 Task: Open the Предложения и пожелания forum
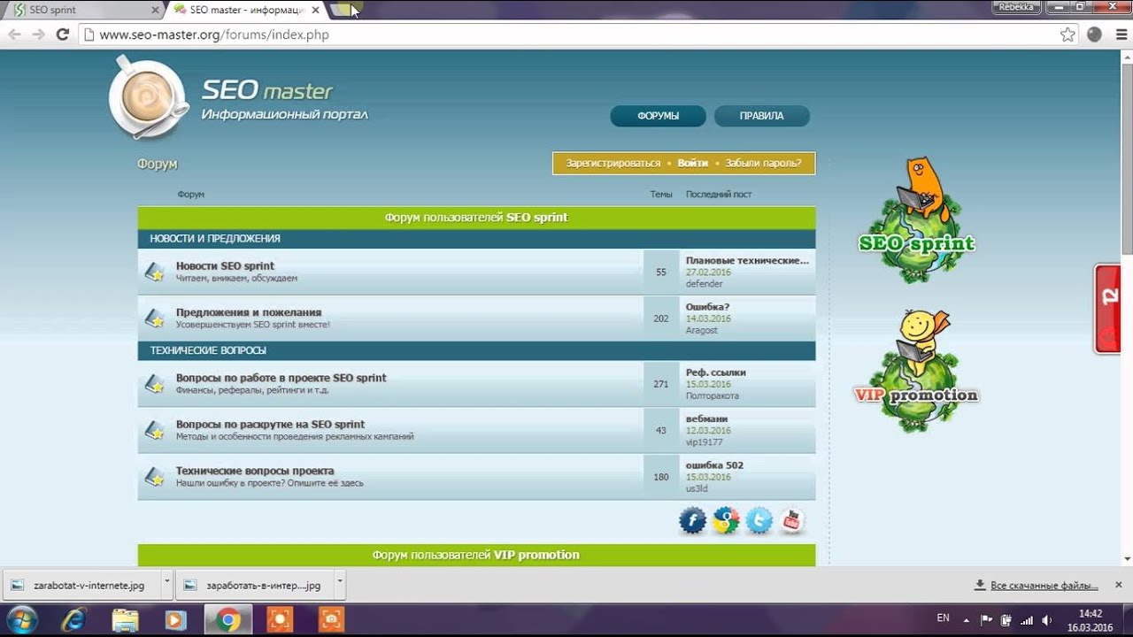point(249,312)
